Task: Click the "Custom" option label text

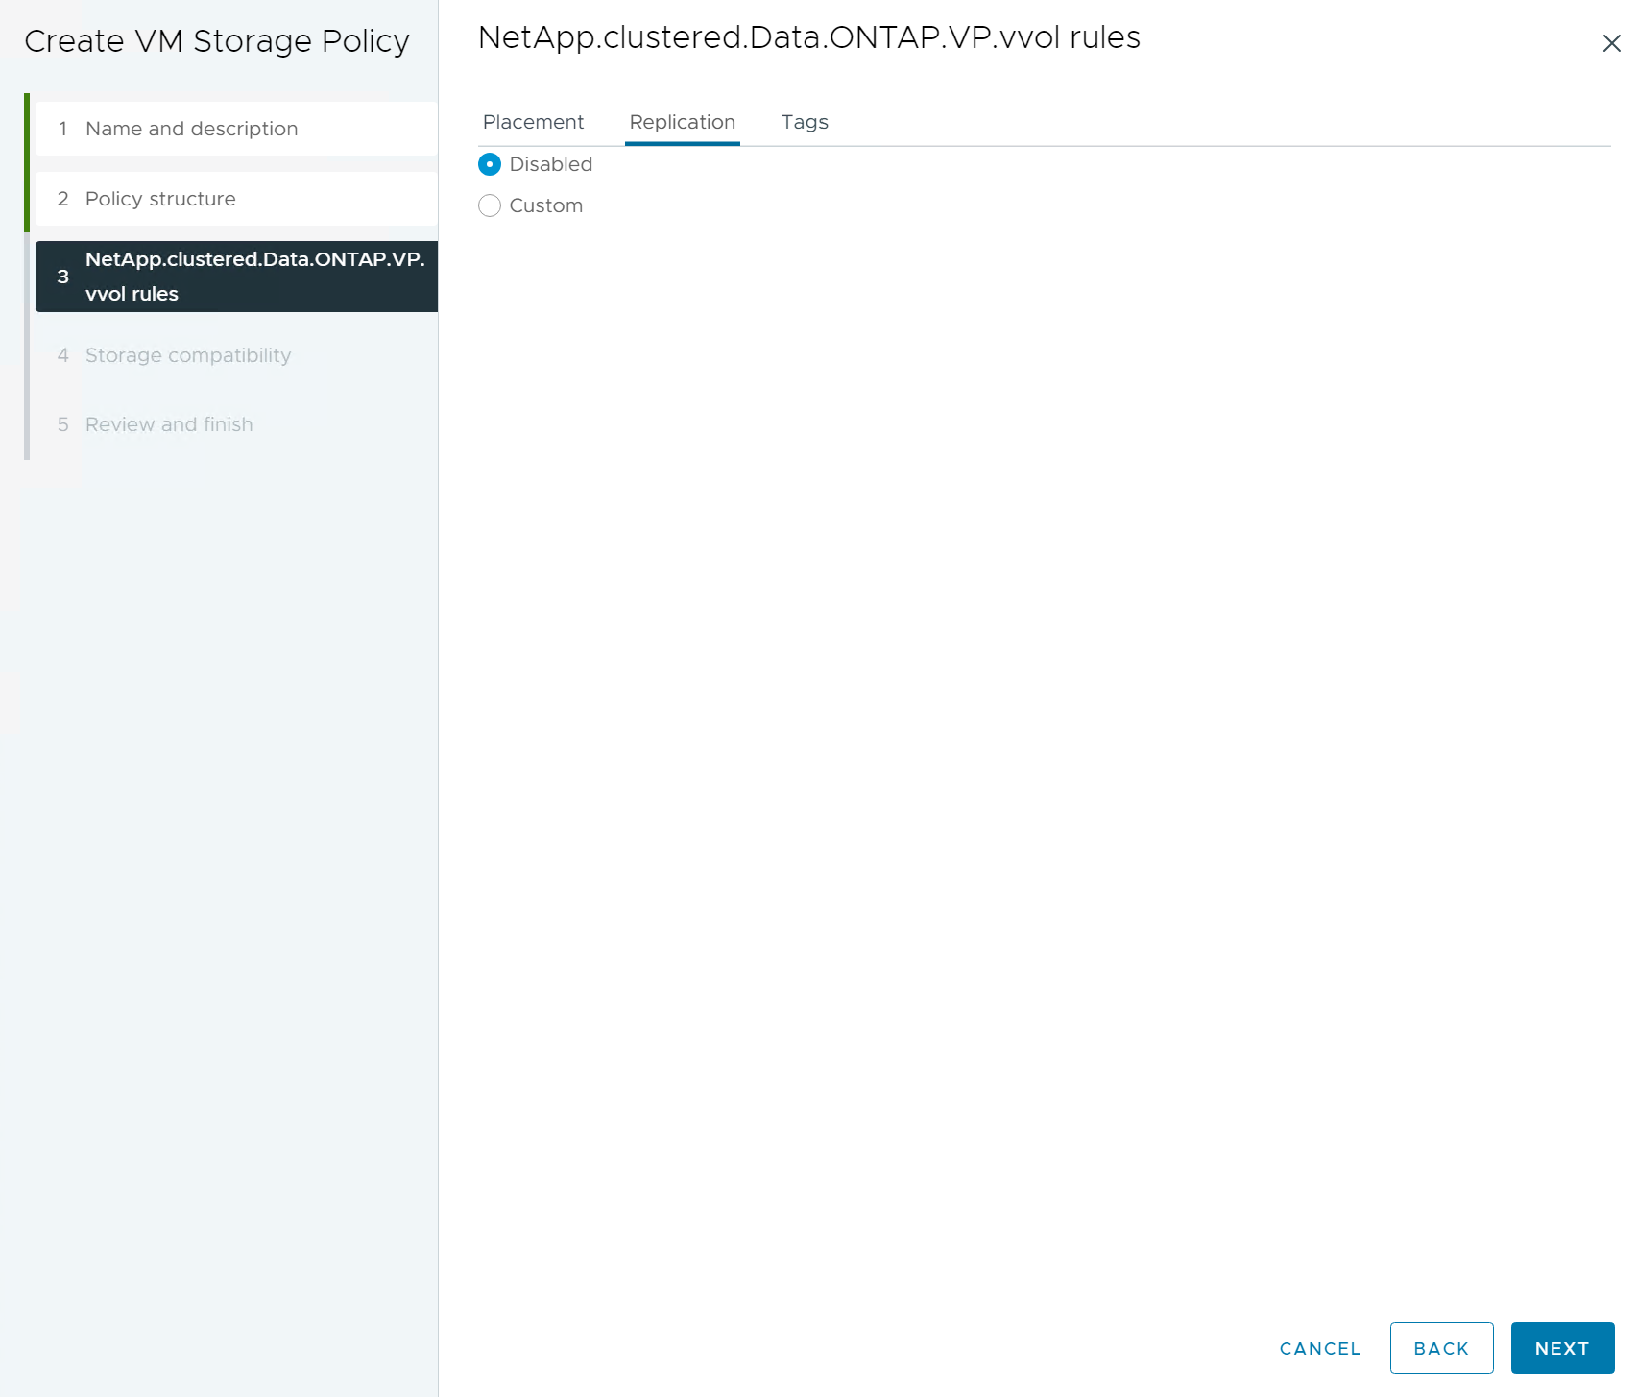Action: [545, 205]
